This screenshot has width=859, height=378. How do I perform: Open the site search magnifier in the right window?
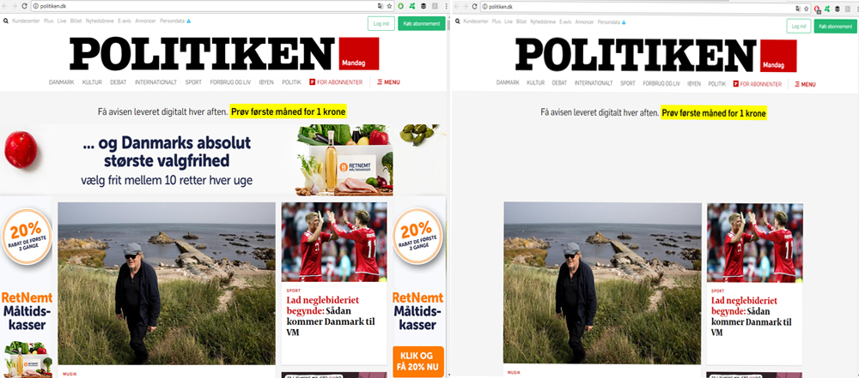(x=458, y=22)
